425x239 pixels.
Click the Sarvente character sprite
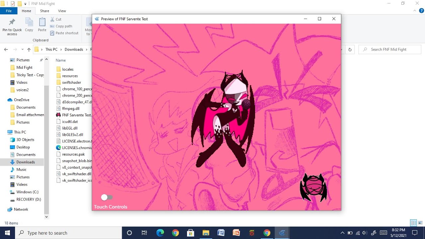click(223, 119)
